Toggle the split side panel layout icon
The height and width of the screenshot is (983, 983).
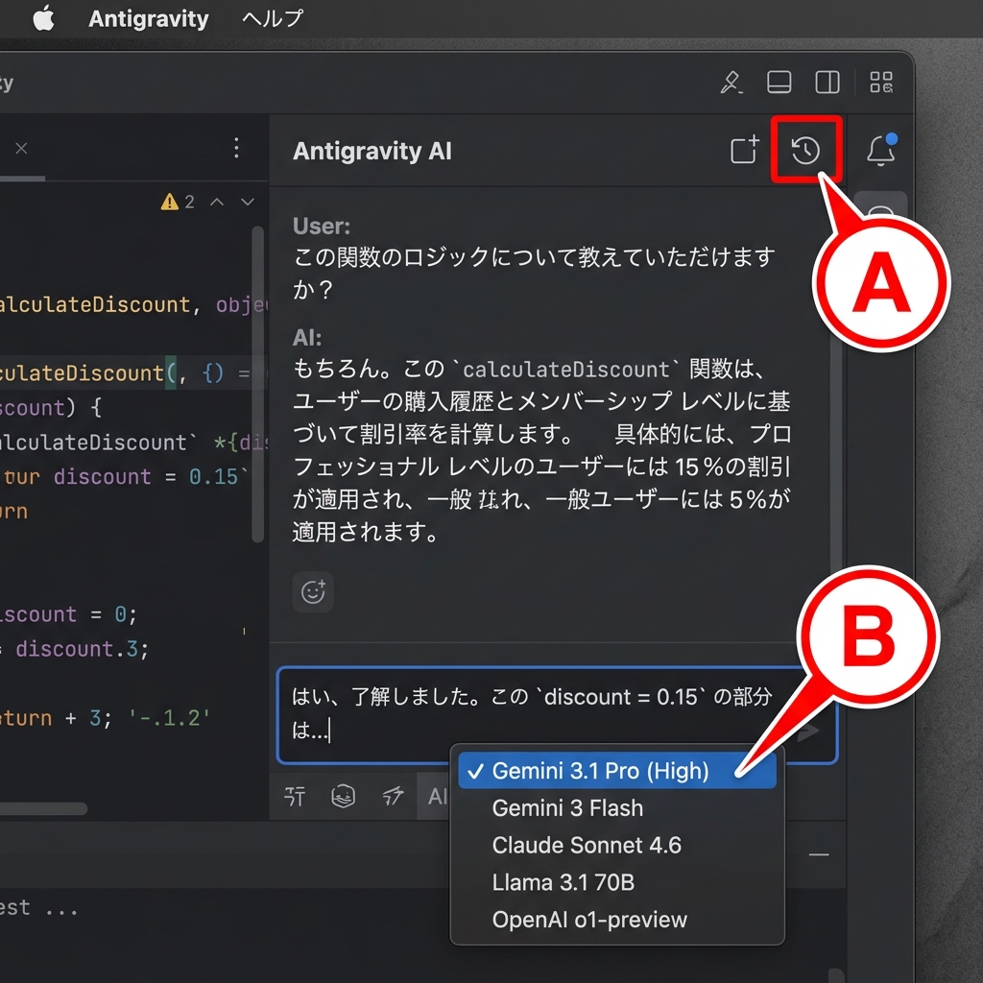coord(827,83)
